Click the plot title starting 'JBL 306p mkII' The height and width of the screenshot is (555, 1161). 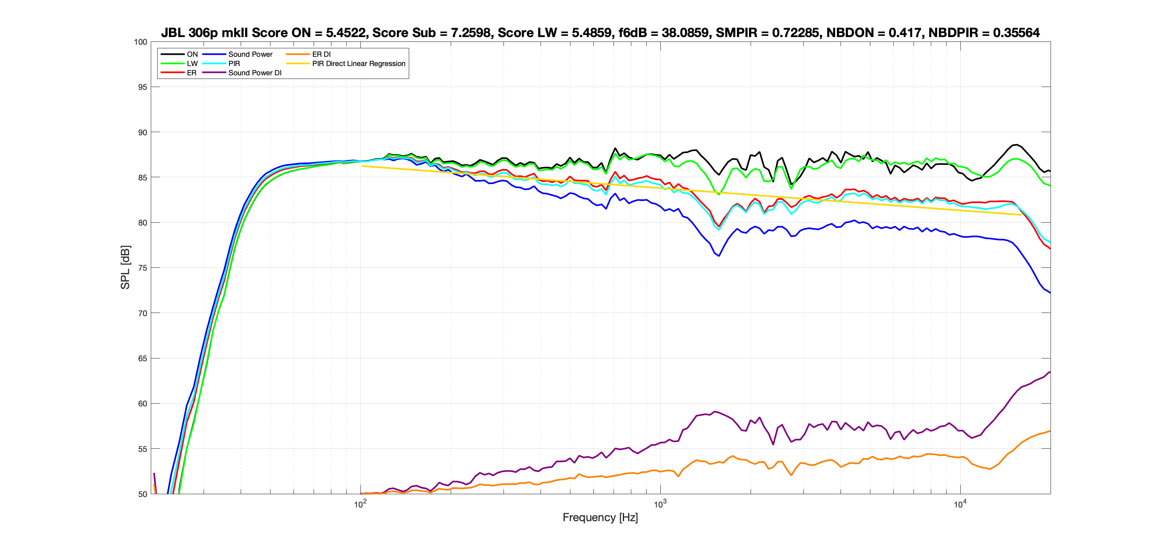pyautogui.click(x=600, y=32)
